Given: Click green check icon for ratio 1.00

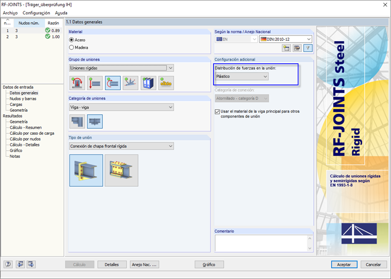Looking at the screenshot, I should click(48, 37).
